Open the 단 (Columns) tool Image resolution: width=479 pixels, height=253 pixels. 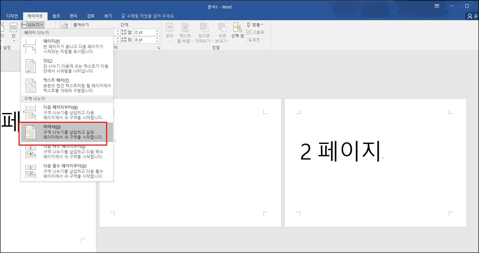click(13, 31)
